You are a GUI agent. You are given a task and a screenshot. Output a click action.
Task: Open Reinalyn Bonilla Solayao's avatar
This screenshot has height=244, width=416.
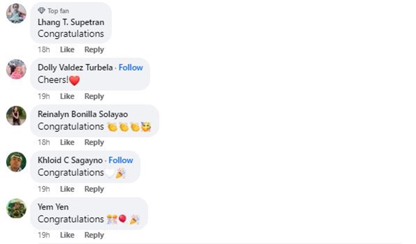click(x=16, y=116)
